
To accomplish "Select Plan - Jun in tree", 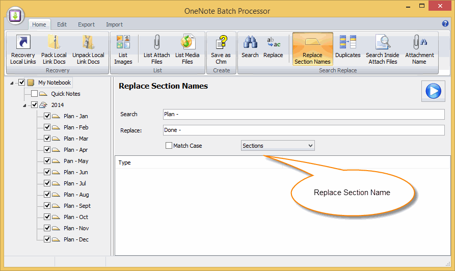I will click(x=76, y=172).
